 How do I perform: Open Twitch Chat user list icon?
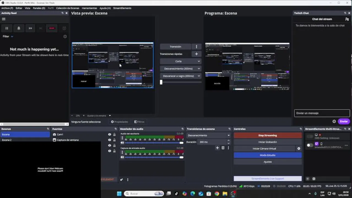click(x=347, y=19)
